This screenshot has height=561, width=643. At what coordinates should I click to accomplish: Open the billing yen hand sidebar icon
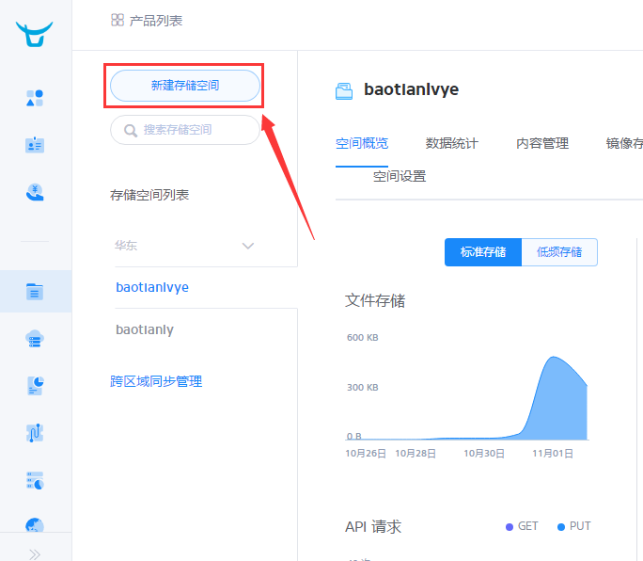pyautogui.click(x=35, y=192)
